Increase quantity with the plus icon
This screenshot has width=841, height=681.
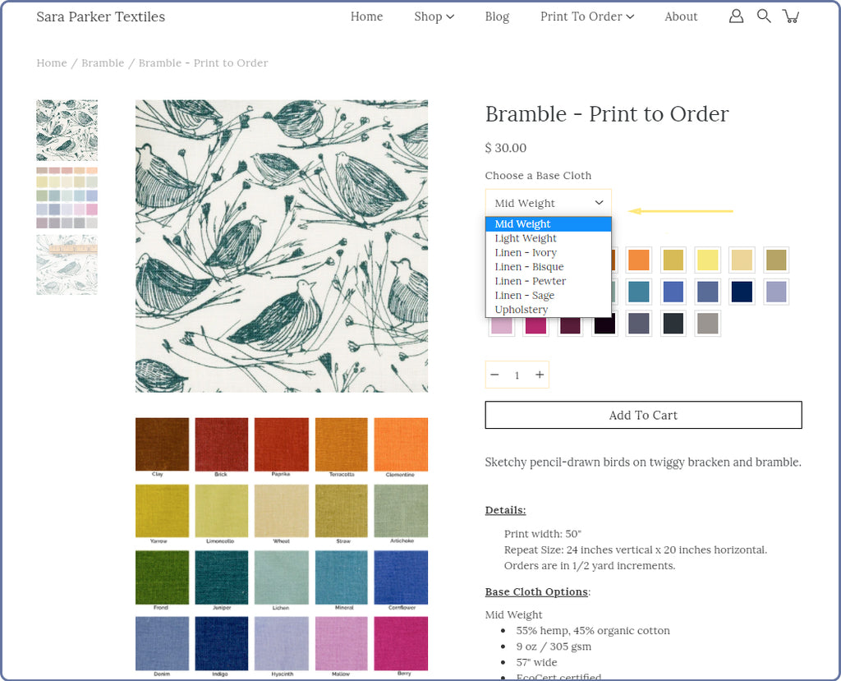(x=540, y=375)
